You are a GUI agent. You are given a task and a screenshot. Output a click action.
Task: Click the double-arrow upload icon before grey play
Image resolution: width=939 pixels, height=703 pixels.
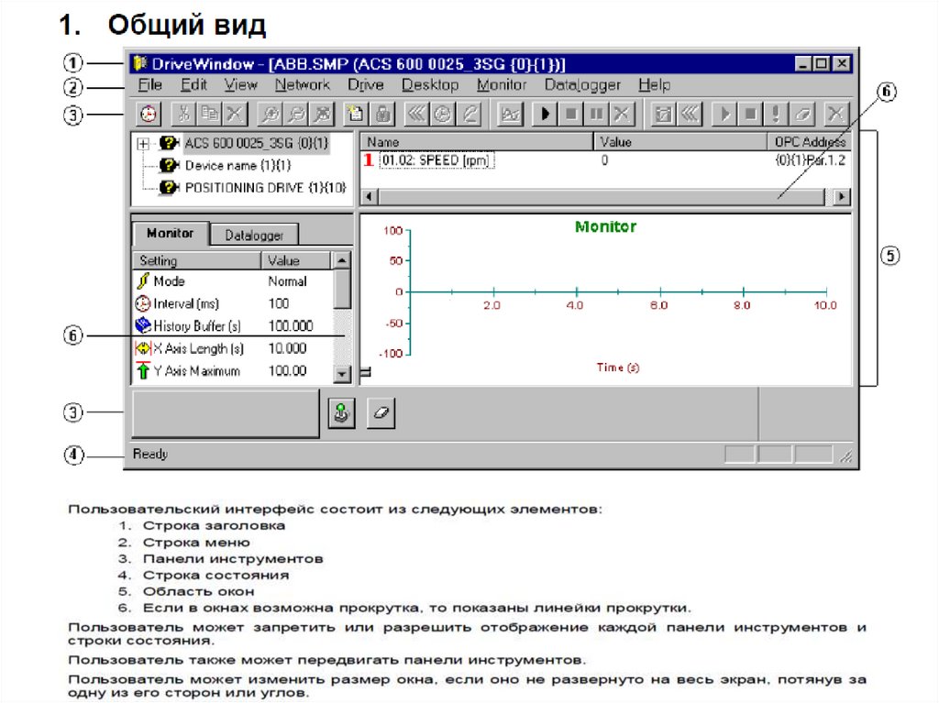[690, 113]
